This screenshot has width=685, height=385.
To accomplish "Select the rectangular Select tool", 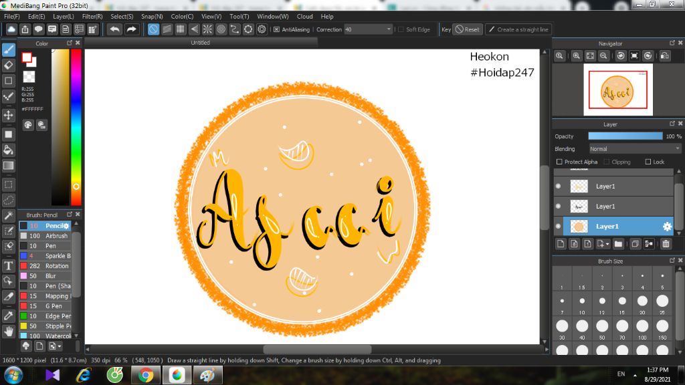I will coord(8,184).
